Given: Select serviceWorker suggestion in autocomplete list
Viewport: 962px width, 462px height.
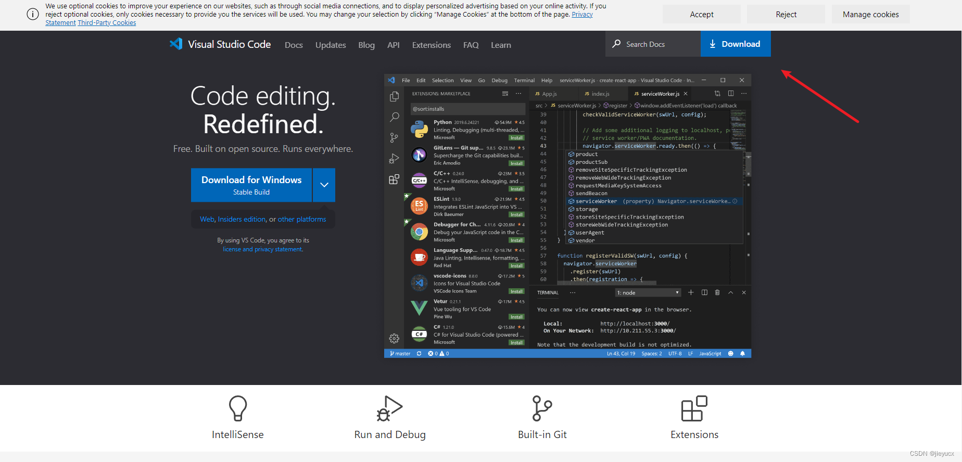Looking at the screenshot, I should [654, 201].
